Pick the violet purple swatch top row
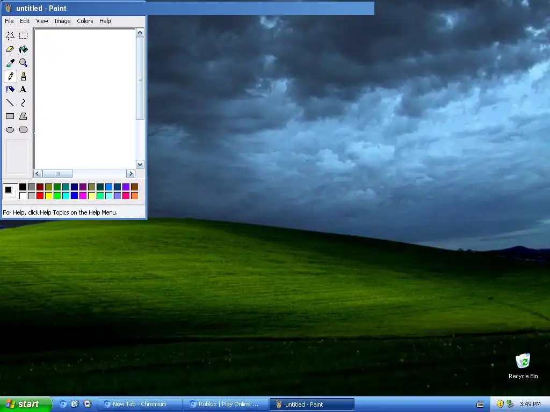This screenshot has width=550, height=412. 126,187
